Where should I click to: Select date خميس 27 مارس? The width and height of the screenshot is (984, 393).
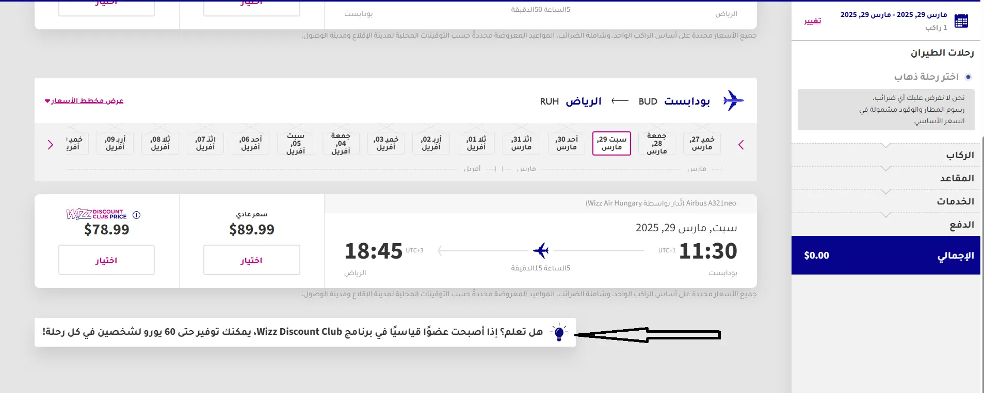tap(702, 143)
